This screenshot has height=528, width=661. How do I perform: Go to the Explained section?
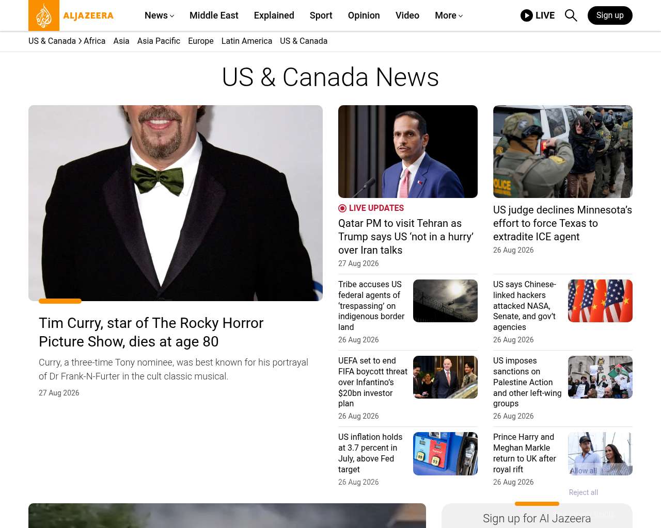pyautogui.click(x=274, y=15)
